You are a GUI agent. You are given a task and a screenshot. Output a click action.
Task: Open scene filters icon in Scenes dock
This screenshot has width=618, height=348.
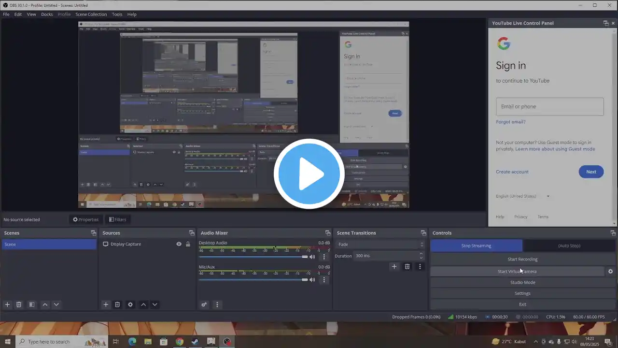tap(31, 304)
